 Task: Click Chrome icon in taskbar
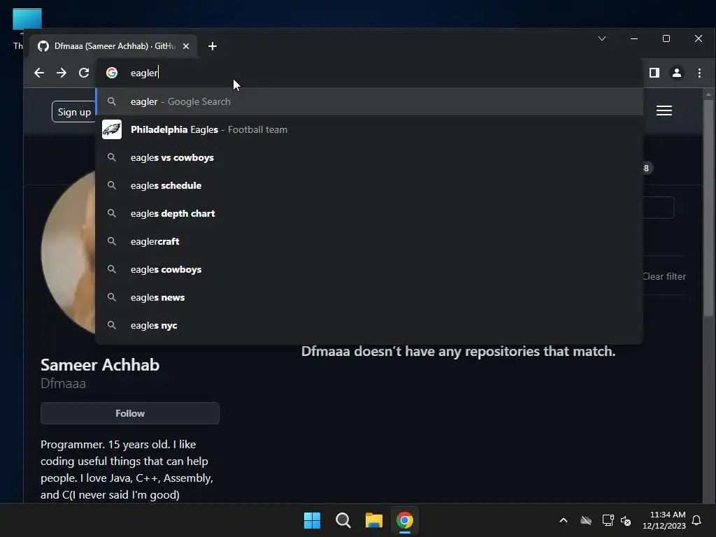(x=405, y=520)
